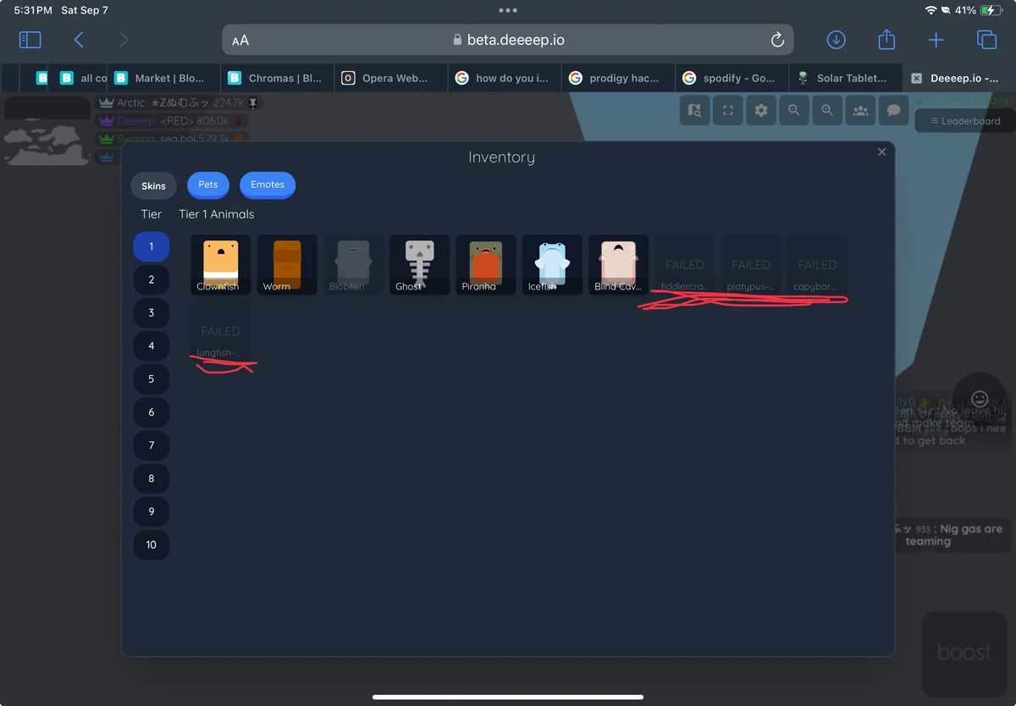
Task: Switch to the Emotes tab
Action: 268,185
